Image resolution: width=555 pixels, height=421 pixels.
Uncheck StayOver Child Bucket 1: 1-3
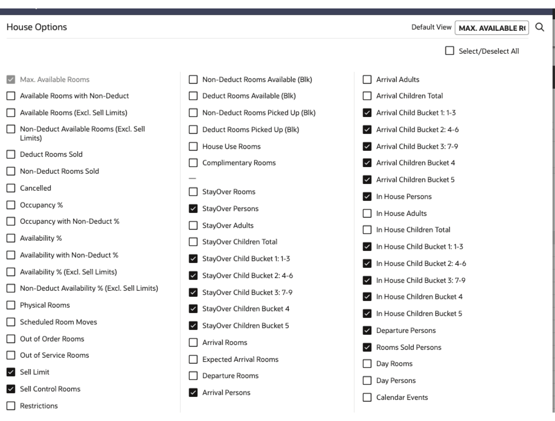point(193,259)
